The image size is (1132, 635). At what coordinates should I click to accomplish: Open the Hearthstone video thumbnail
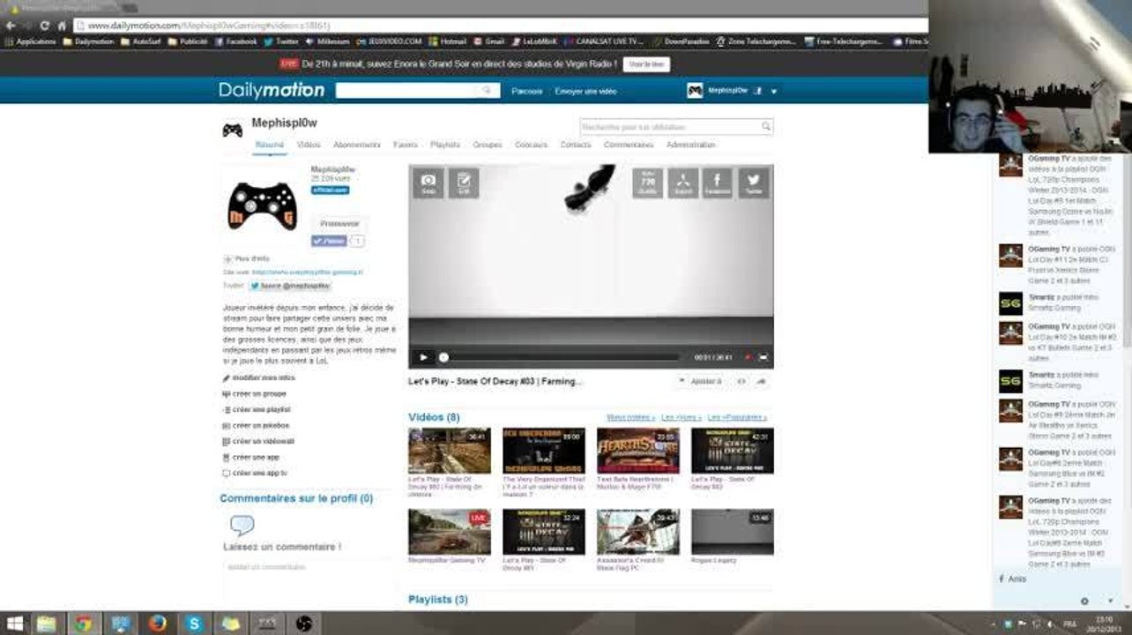[x=638, y=451]
